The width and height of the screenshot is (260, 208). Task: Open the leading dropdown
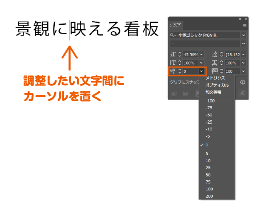click(244, 54)
